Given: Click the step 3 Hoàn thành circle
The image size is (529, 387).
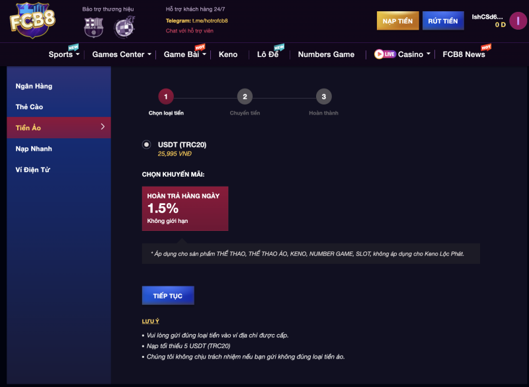Looking at the screenshot, I should pyautogui.click(x=323, y=97).
